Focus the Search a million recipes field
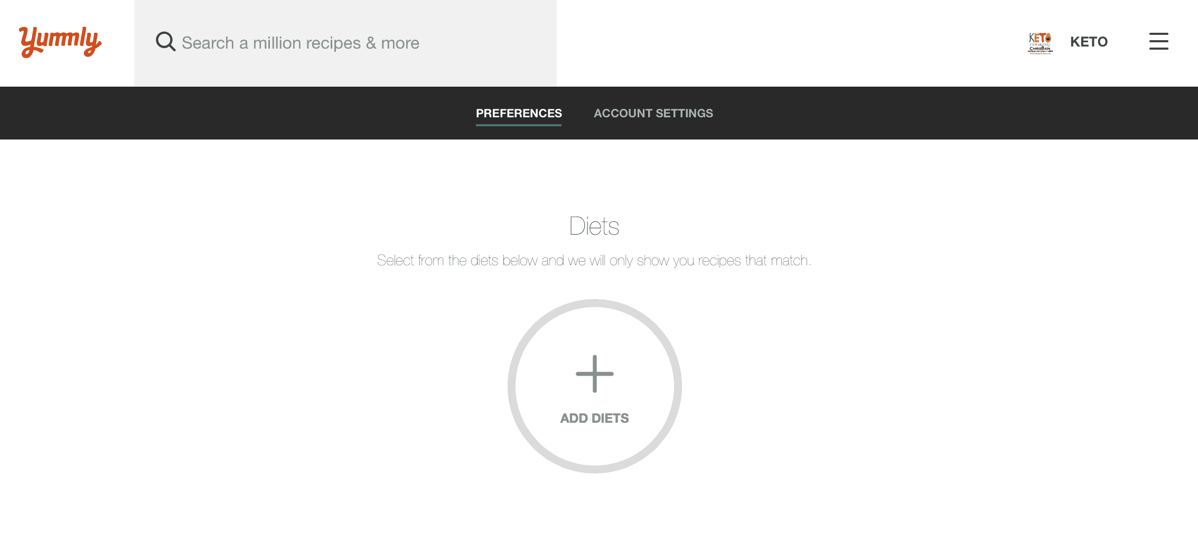This screenshot has height=539, width=1198. 345,43
